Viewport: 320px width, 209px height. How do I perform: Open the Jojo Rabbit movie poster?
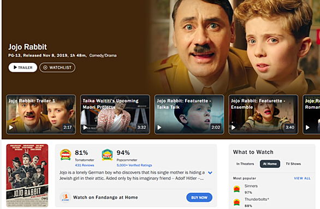(x=27, y=176)
